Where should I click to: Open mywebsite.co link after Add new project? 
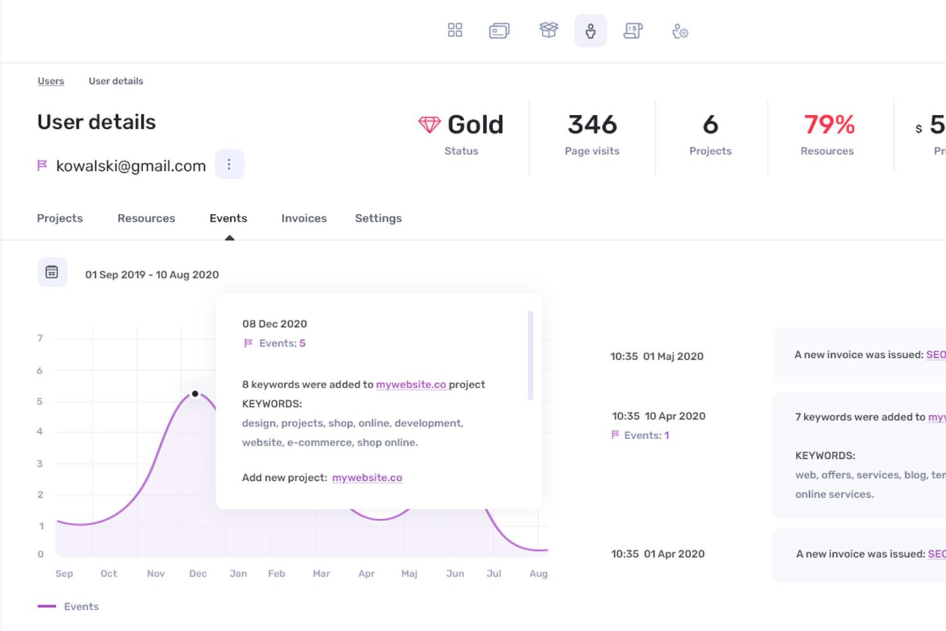pyautogui.click(x=367, y=478)
